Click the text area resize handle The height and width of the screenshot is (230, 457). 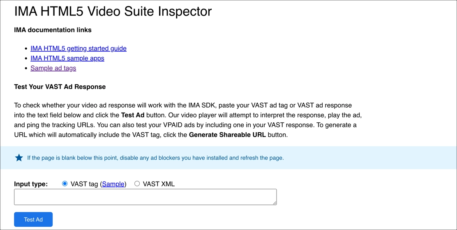(x=274, y=202)
